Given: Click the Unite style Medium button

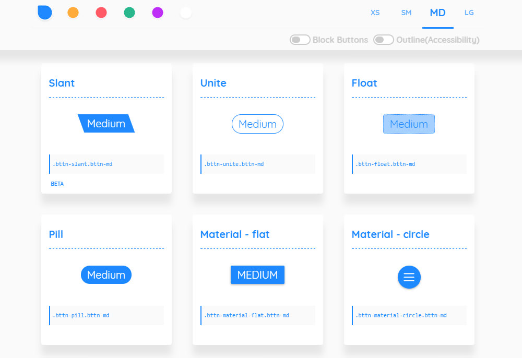Looking at the screenshot, I should pyautogui.click(x=257, y=124).
